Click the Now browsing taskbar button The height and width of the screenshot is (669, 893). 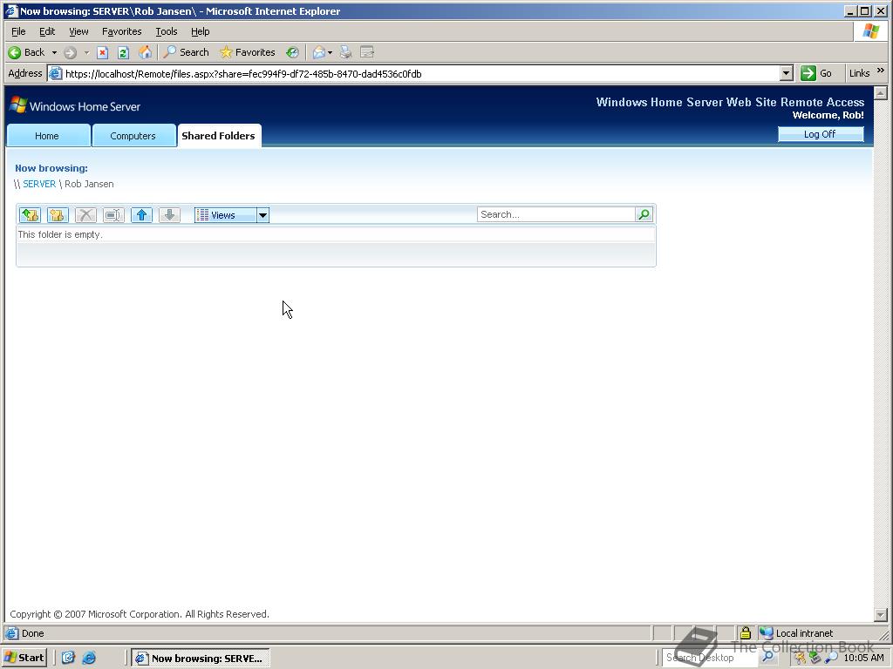pos(201,659)
